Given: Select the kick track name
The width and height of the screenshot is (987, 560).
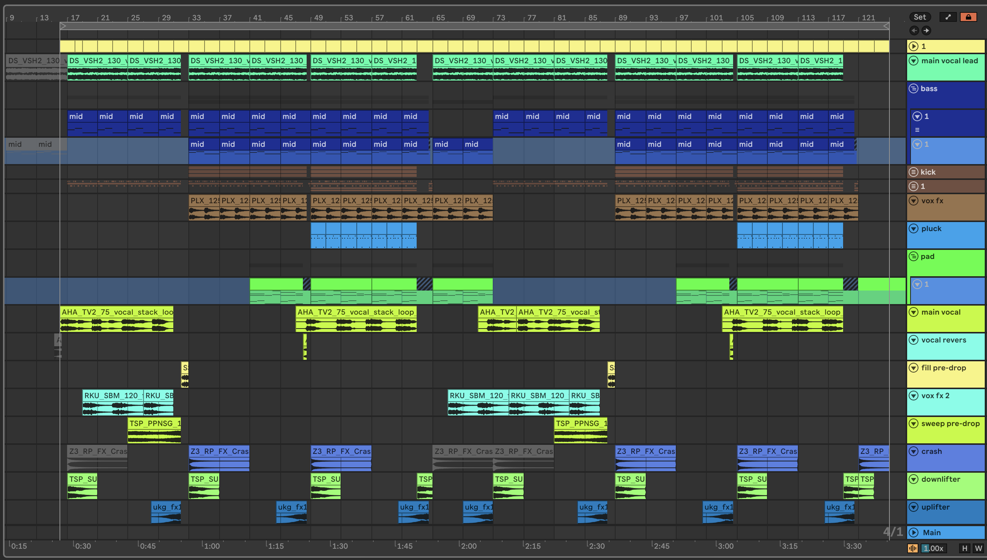Looking at the screenshot, I should (x=928, y=172).
